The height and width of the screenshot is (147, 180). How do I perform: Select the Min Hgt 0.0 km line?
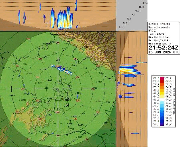159,37
